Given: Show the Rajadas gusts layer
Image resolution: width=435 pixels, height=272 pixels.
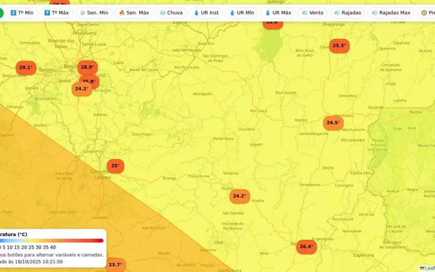Looking at the screenshot, I should pos(347,12).
